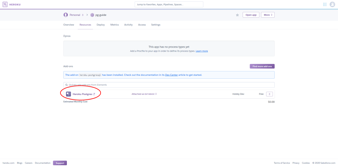Focus the Quickly add add-ons field
The height and width of the screenshot is (167, 338).
point(169,85)
